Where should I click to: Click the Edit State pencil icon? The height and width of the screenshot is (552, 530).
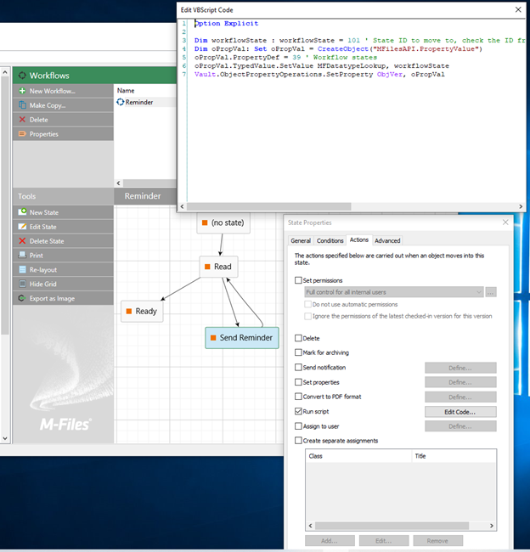(22, 227)
